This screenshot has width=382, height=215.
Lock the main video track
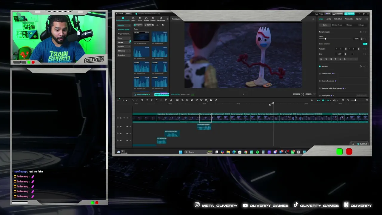click(121, 118)
